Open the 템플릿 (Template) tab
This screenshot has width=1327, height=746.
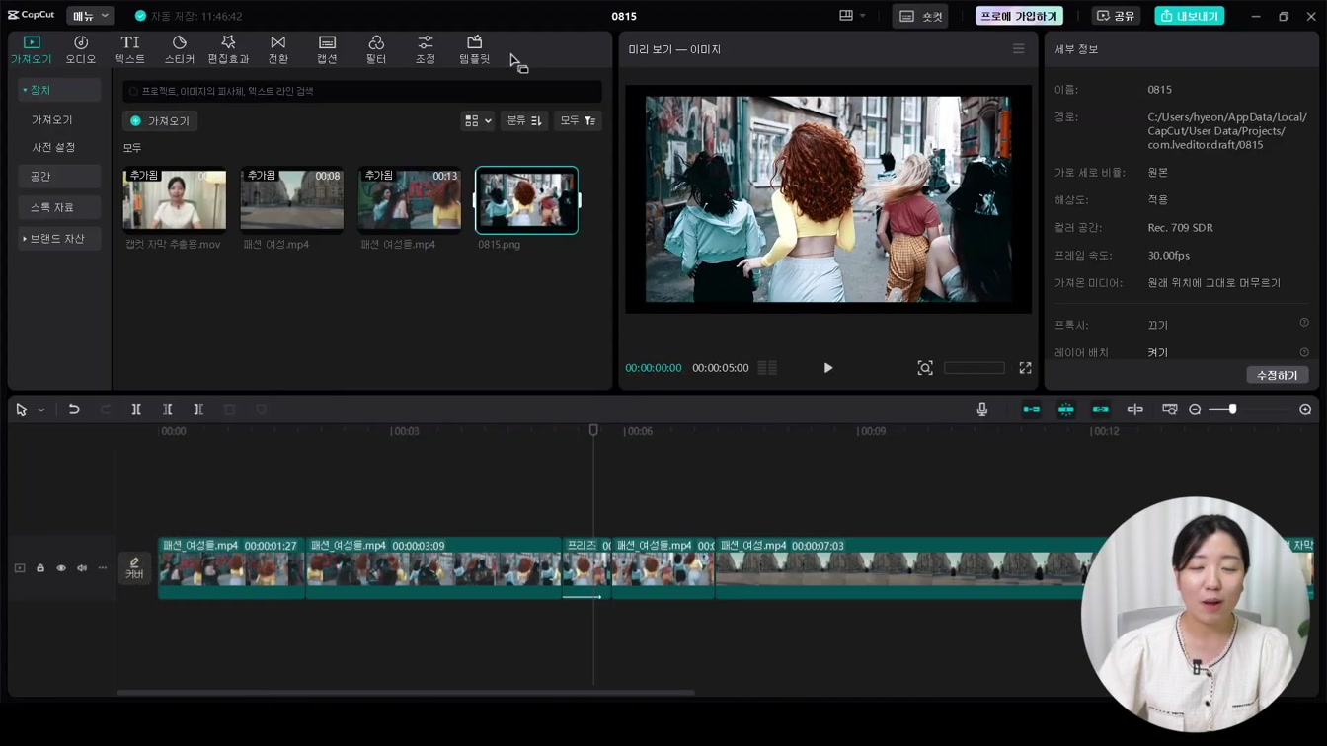[474, 49]
